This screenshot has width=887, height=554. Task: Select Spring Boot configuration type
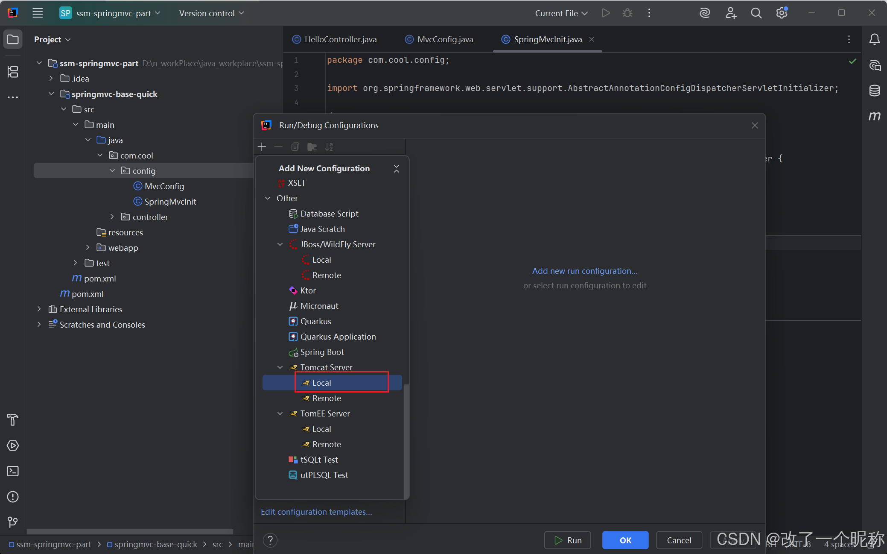[x=322, y=352]
